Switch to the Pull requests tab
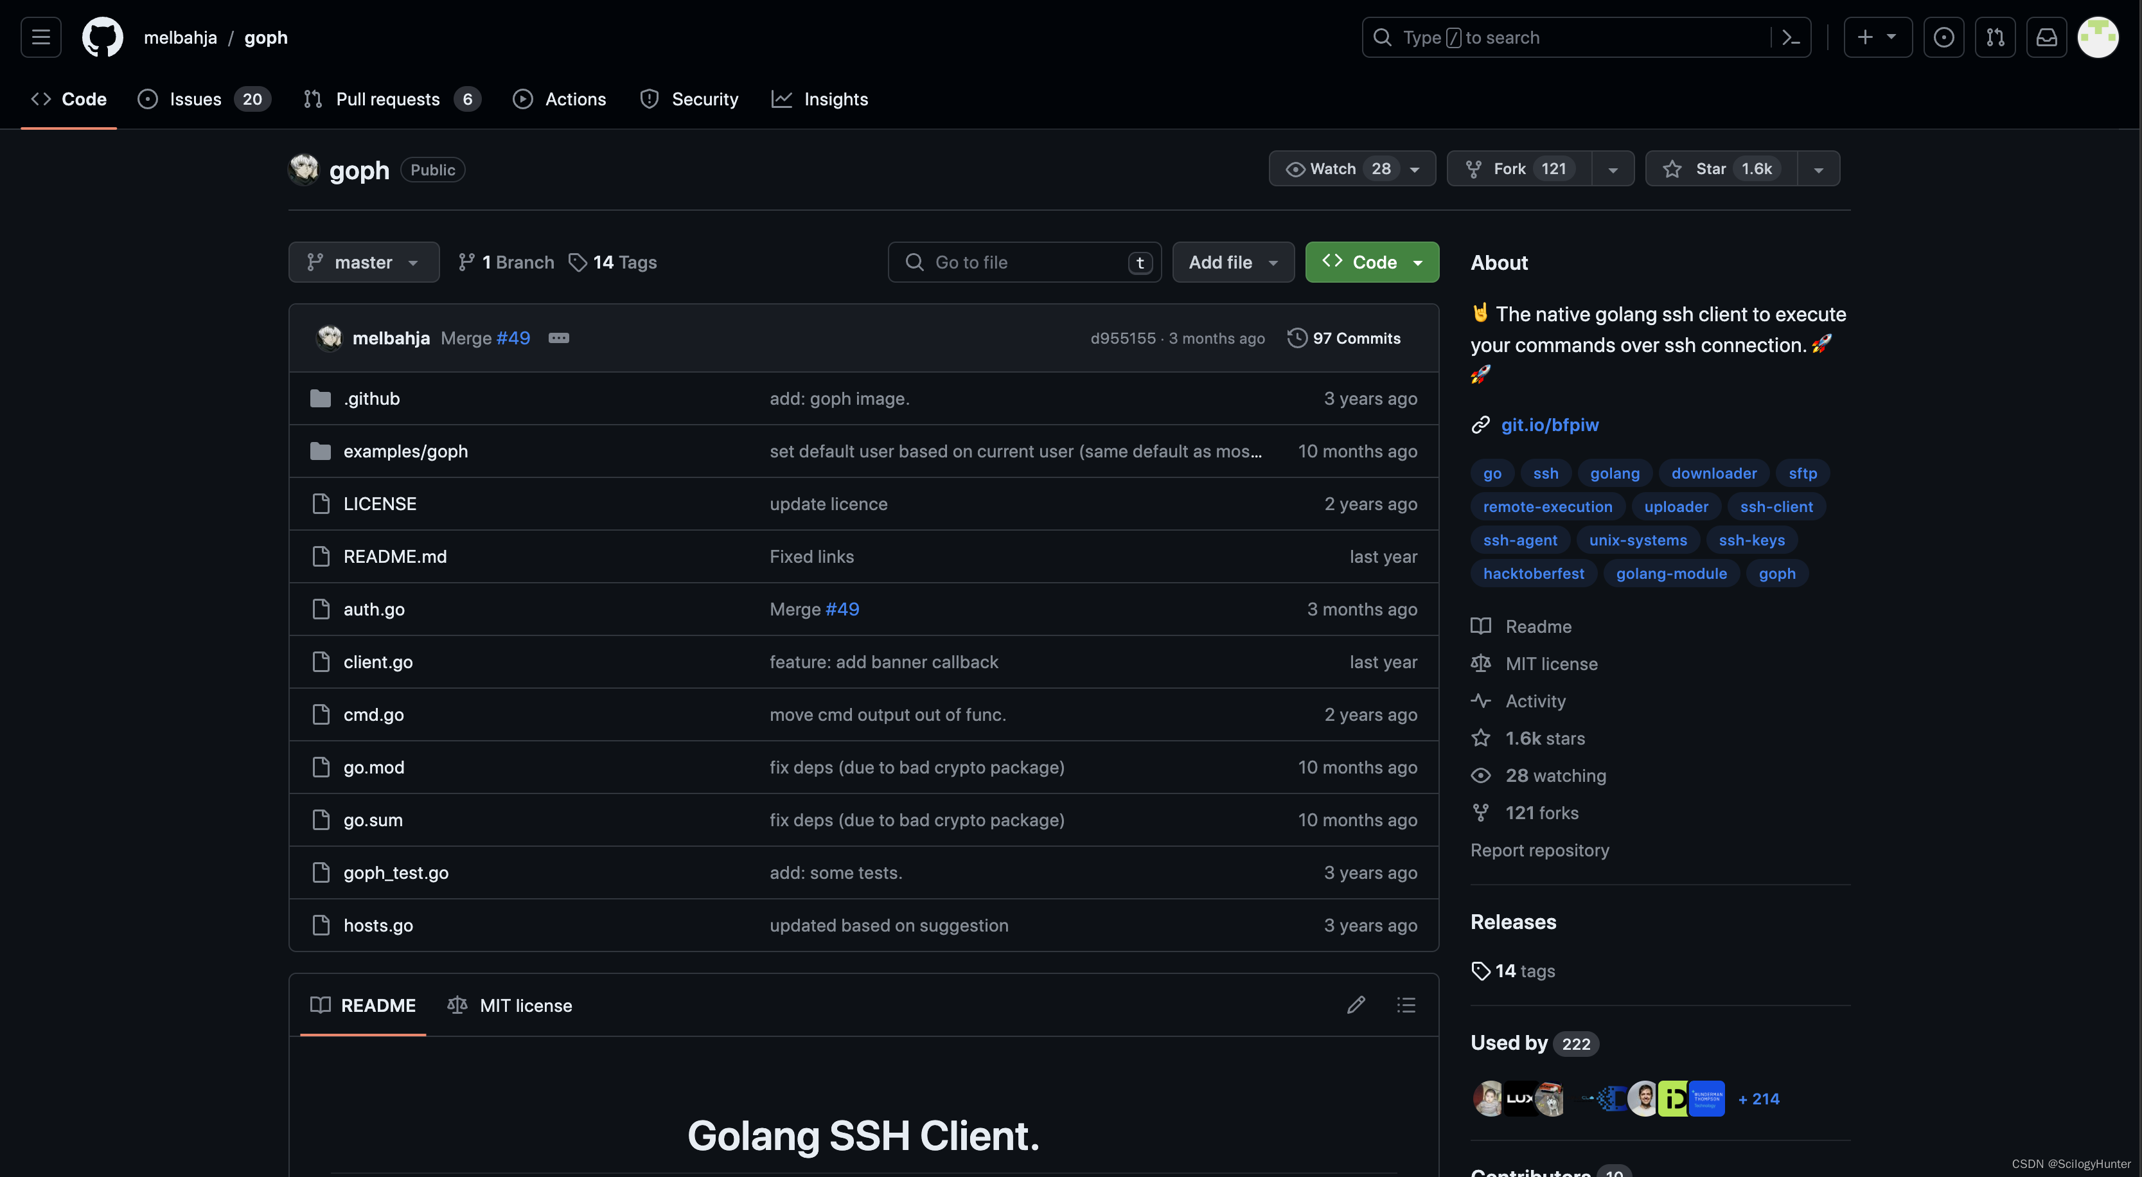 [x=392, y=99]
